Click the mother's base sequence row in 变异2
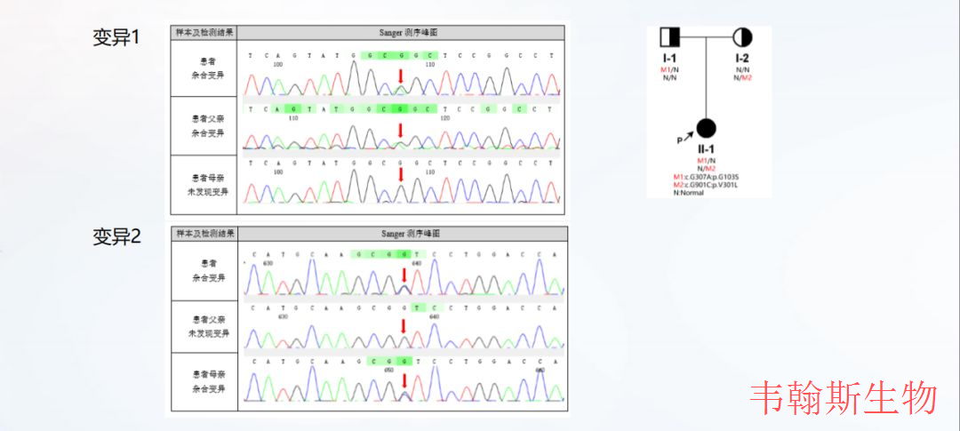The height and width of the screenshot is (431, 960). (x=404, y=361)
